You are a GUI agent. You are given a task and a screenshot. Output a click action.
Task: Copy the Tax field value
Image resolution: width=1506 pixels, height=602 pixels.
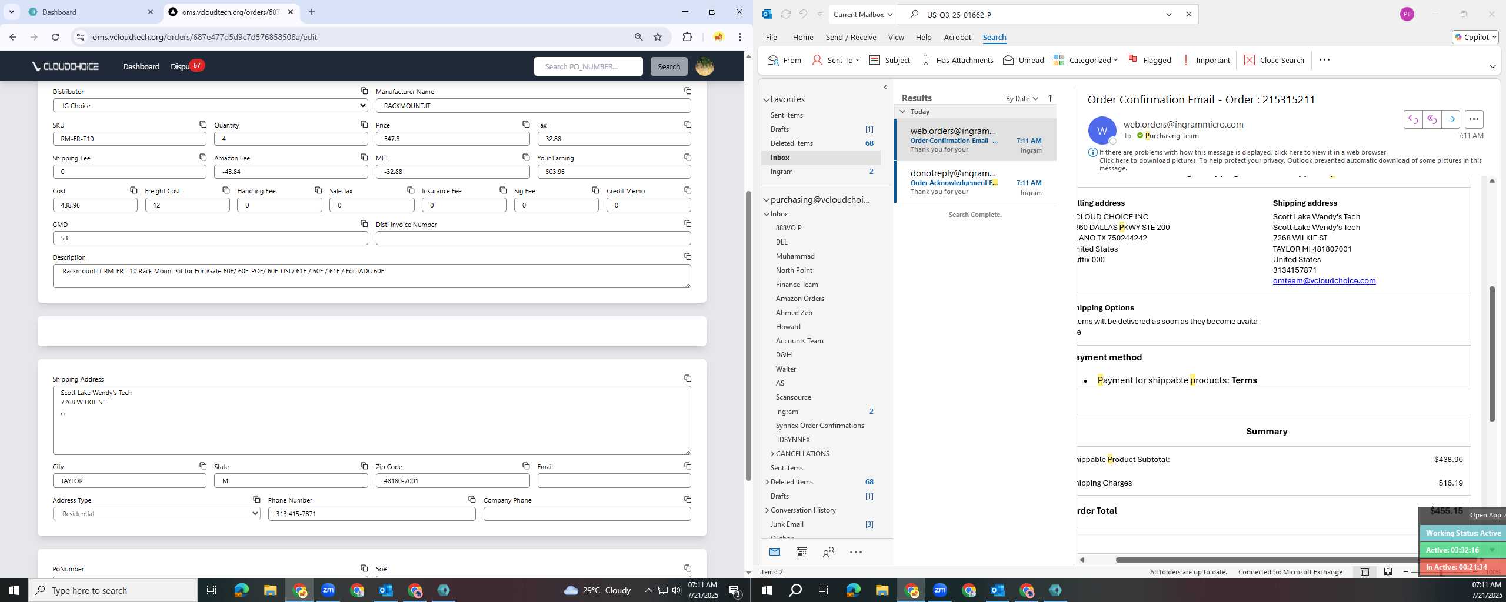point(688,124)
